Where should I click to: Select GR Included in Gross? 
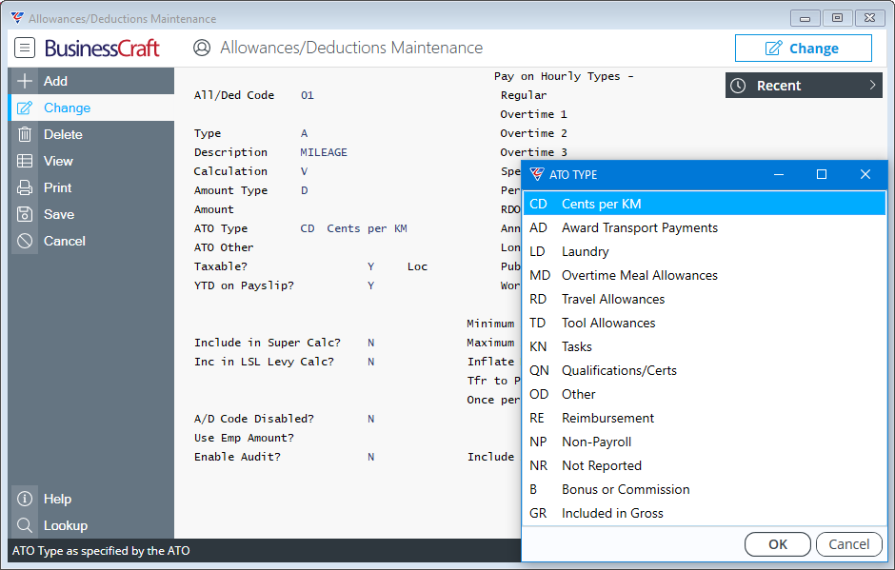[x=705, y=513]
